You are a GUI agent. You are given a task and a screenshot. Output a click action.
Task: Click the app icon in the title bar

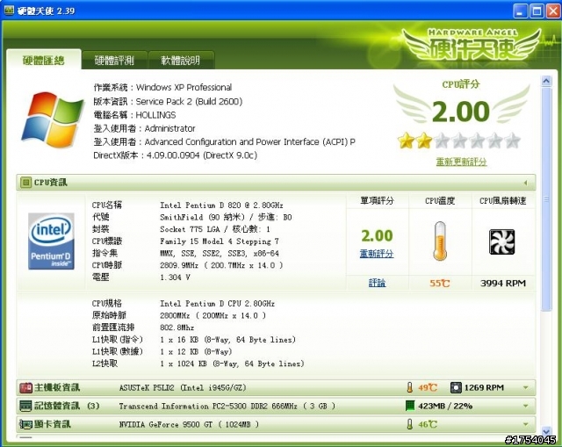(9, 11)
